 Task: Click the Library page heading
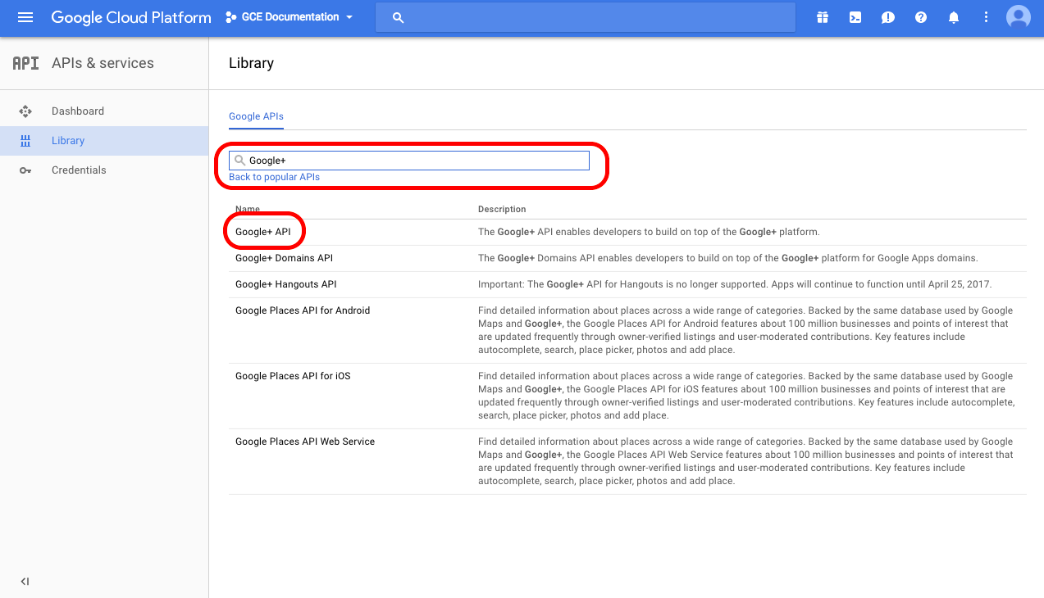pos(251,63)
